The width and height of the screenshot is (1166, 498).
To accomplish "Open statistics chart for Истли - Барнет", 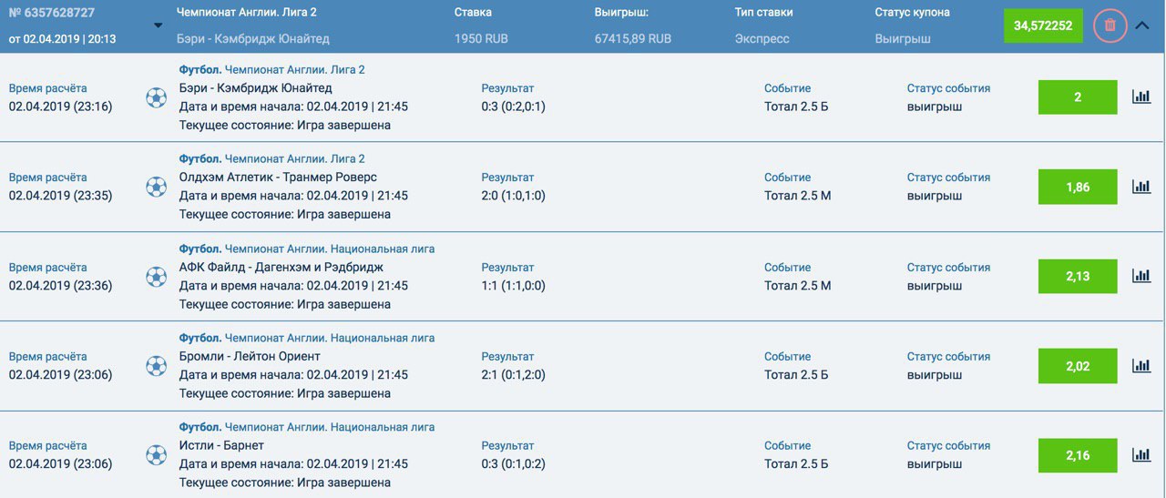I will (x=1140, y=455).
